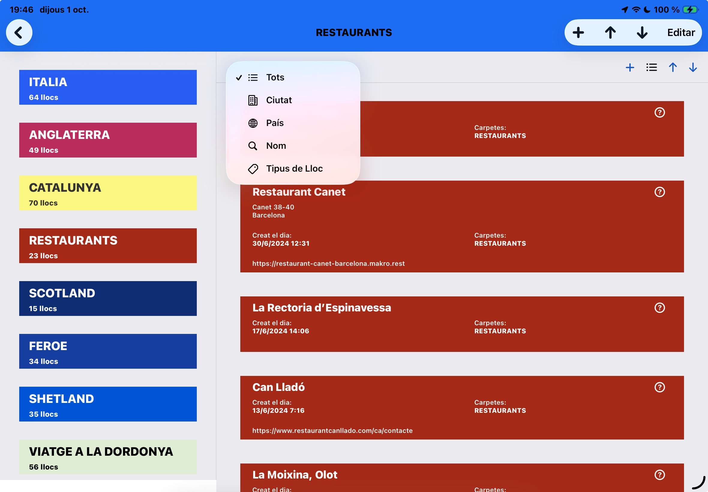This screenshot has width=708, height=492.
Task: Open La Moixina, Olot card title
Action: coord(295,475)
